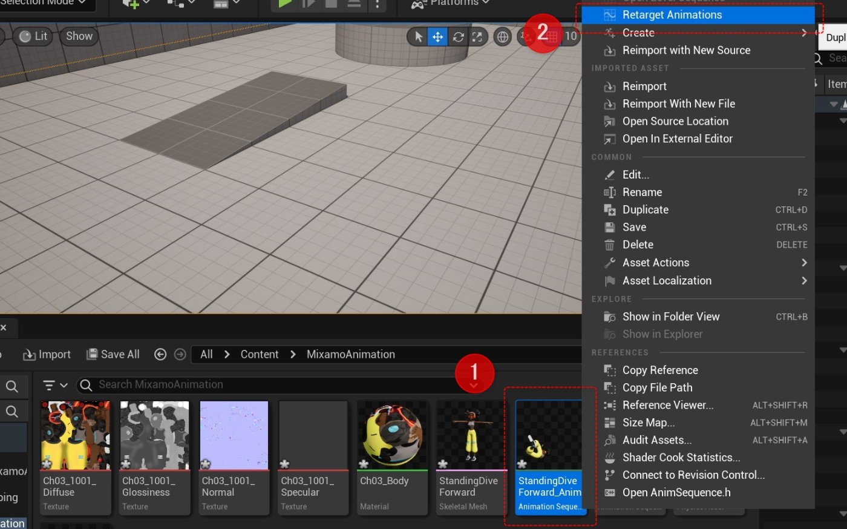Screen dimensions: 847x529
Task: Expand the Asset Actions submenu
Action: pyautogui.click(x=698, y=263)
